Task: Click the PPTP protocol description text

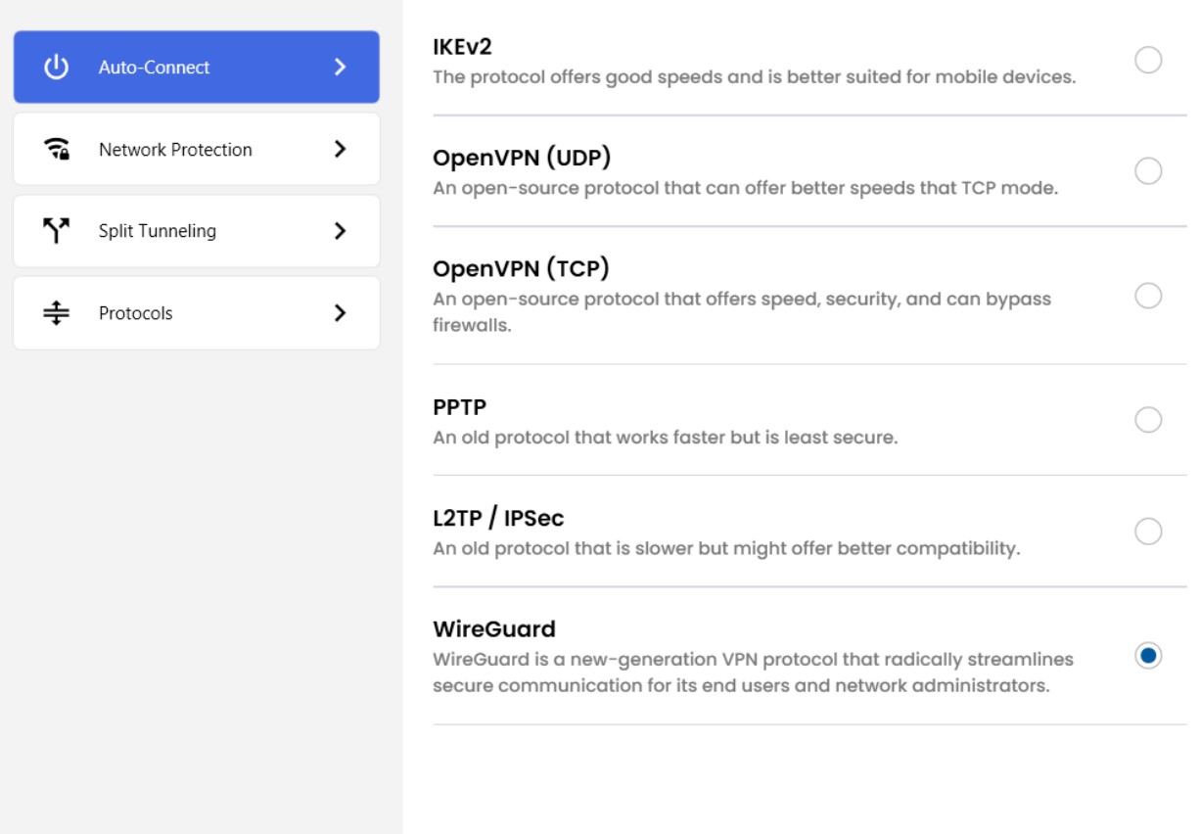Action: [x=665, y=438]
